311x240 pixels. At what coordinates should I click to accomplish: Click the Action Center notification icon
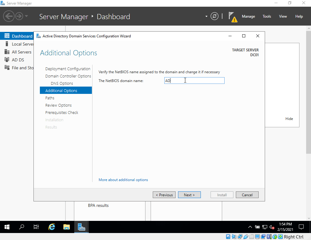coord(301,227)
